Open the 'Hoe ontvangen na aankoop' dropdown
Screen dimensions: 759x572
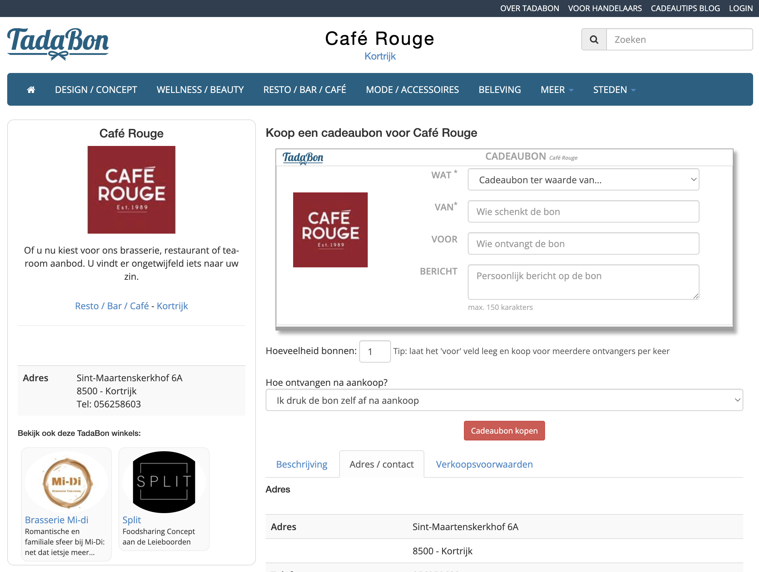(504, 400)
